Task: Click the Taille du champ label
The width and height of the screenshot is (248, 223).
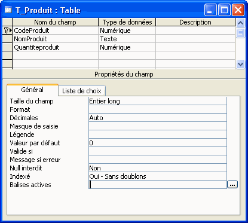Action: click(x=32, y=101)
